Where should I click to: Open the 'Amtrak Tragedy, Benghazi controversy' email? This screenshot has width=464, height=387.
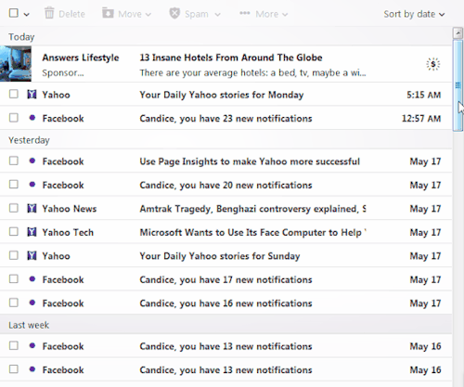(x=252, y=209)
